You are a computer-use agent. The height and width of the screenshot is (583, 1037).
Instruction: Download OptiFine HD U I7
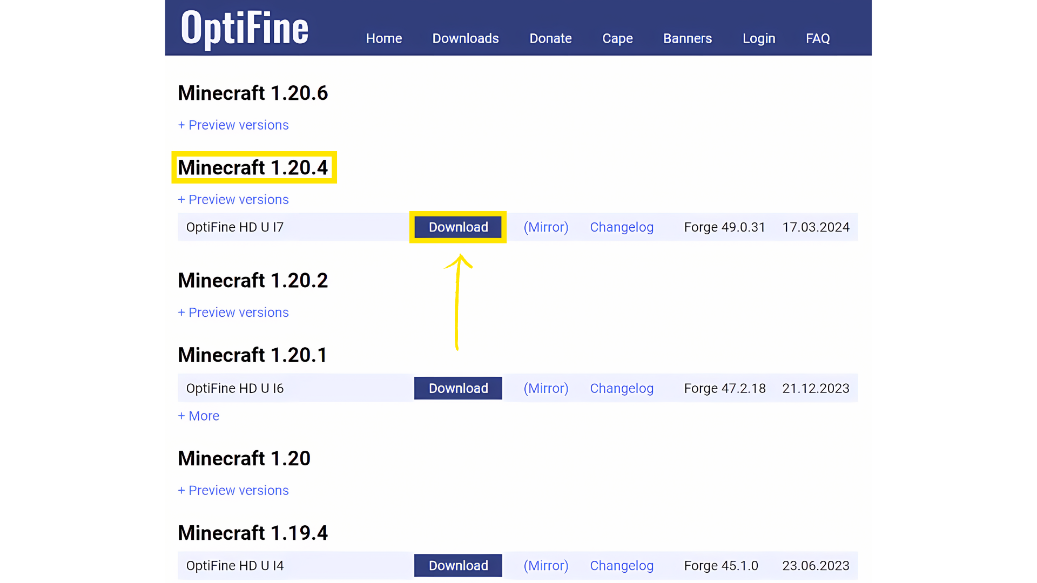(x=458, y=227)
